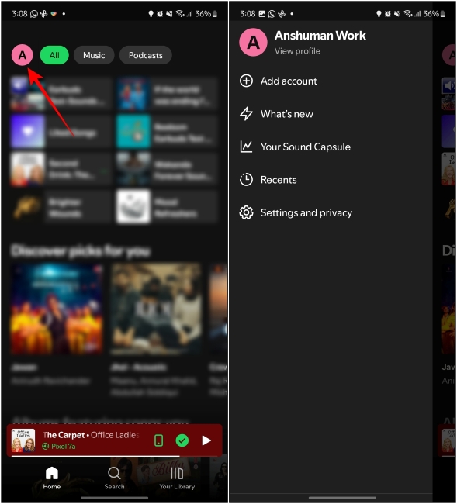Open the Home tab in the bottom navigation
Viewport: 457px width, 504px height.
(52, 478)
